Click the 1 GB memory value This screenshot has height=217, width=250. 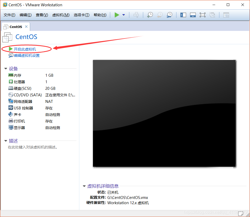[x=49, y=75]
